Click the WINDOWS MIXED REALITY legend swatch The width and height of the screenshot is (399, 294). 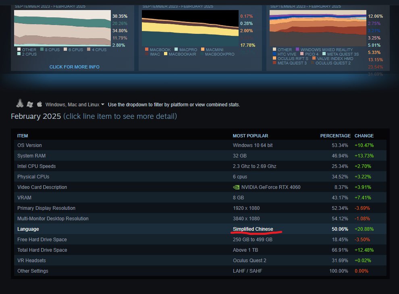pos(297,50)
